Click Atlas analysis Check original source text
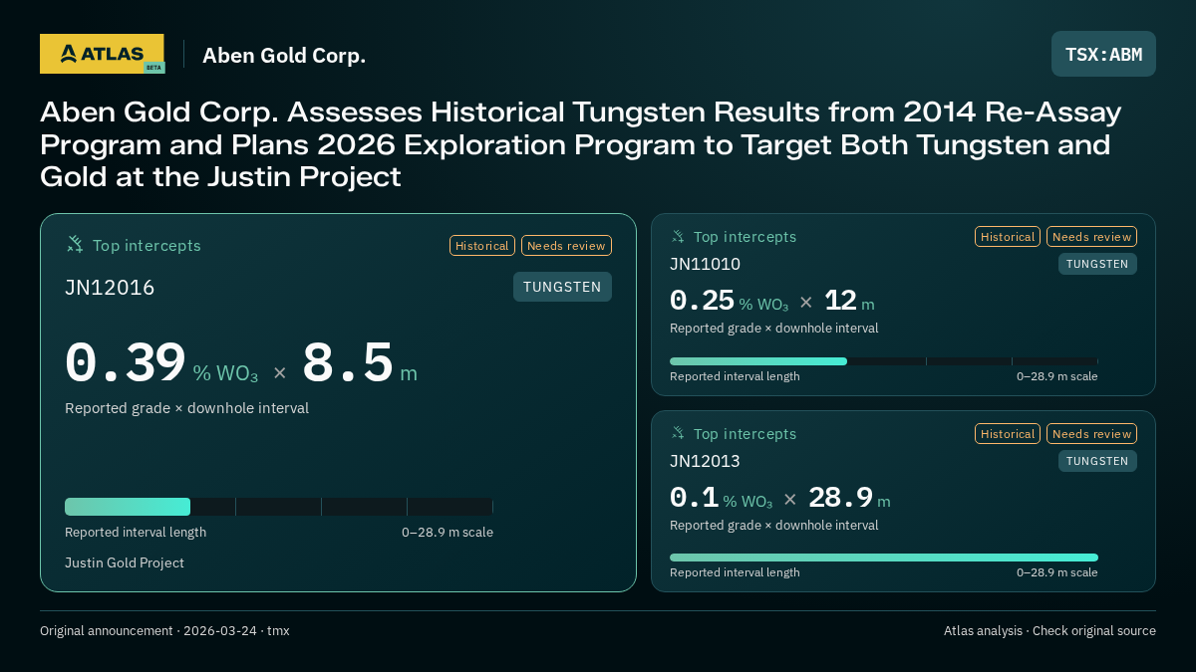 click(1049, 631)
